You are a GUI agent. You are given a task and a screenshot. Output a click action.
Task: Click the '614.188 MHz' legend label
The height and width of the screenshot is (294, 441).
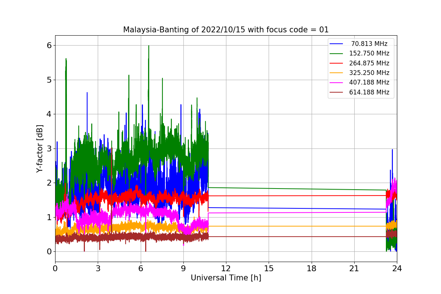[x=369, y=92]
